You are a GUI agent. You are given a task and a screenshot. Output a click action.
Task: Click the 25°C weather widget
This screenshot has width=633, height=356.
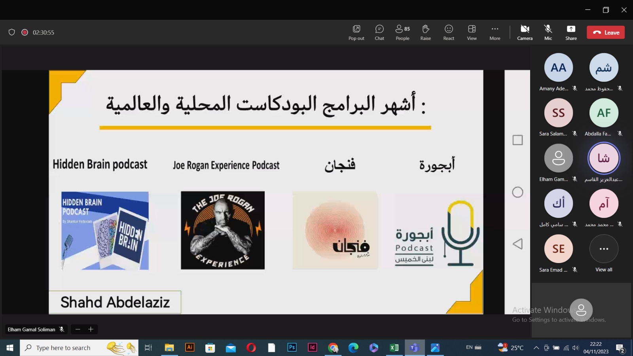click(511, 348)
